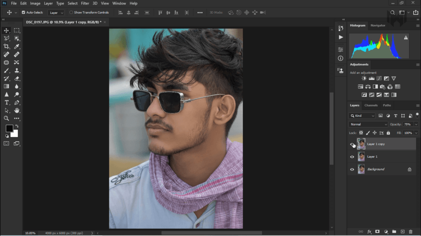Add a Photo Filter adjustment
The width and height of the screenshot is (421, 236).
click(382, 87)
